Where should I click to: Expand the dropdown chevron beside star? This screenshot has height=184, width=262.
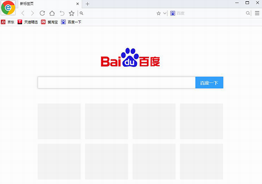pos(165,13)
